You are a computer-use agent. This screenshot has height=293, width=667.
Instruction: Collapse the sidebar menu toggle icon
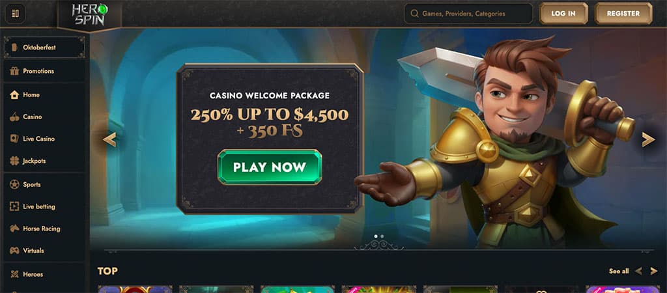coord(15,14)
